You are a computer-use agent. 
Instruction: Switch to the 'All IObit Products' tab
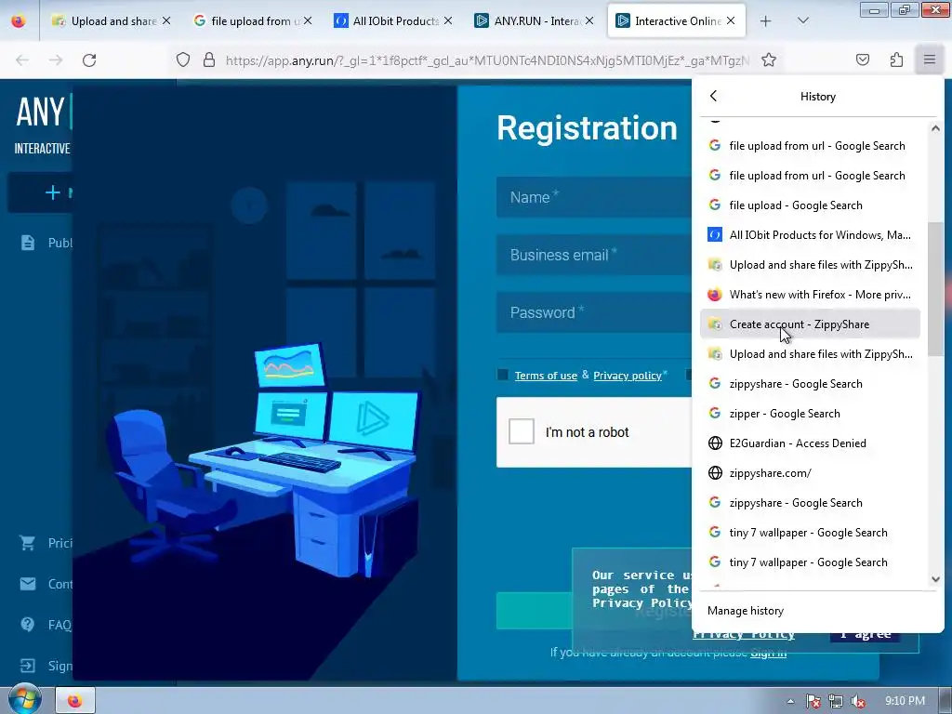point(393,20)
